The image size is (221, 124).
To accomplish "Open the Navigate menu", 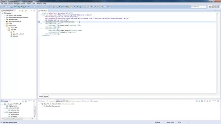I will point(17,4).
